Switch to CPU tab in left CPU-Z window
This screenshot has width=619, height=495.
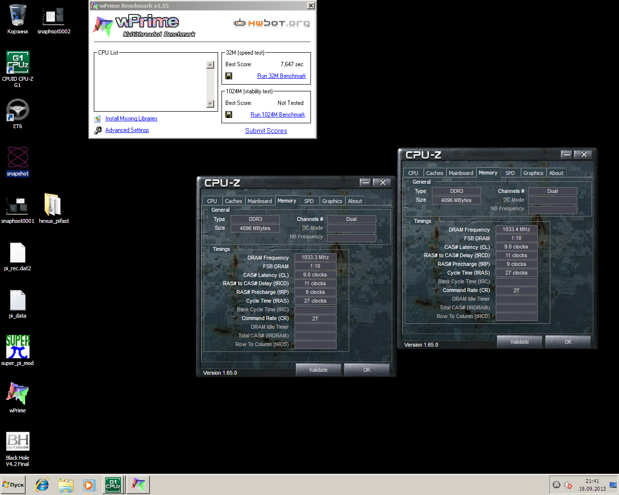click(x=212, y=201)
